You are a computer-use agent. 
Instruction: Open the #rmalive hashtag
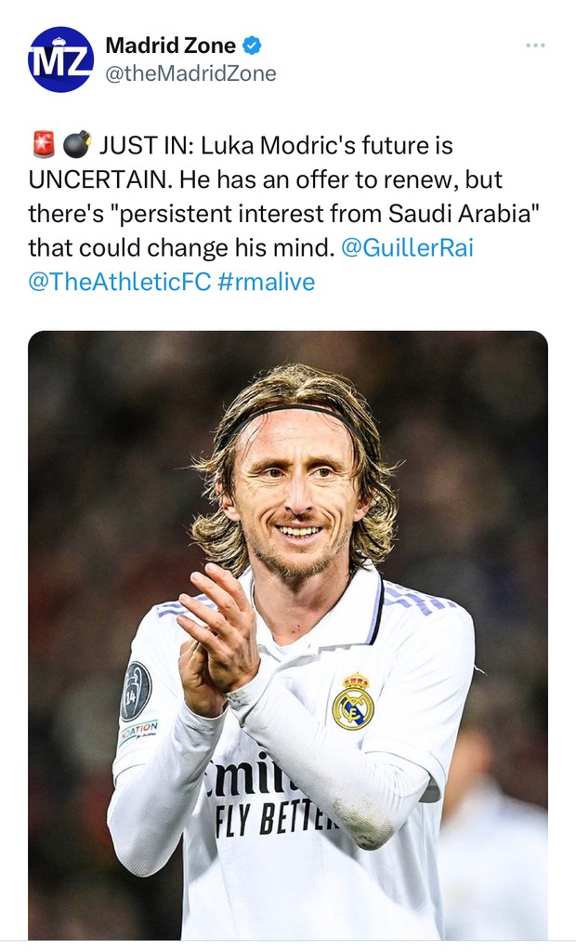266,281
